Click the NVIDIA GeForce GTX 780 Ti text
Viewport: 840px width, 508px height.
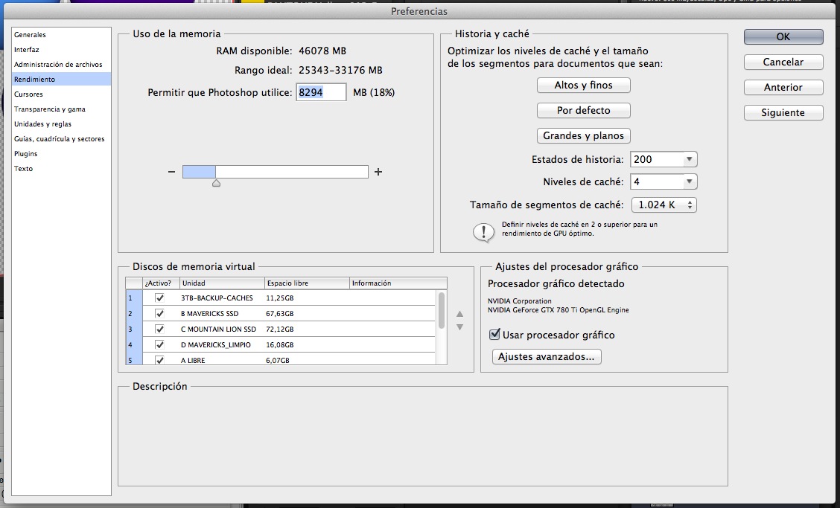point(559,310)
